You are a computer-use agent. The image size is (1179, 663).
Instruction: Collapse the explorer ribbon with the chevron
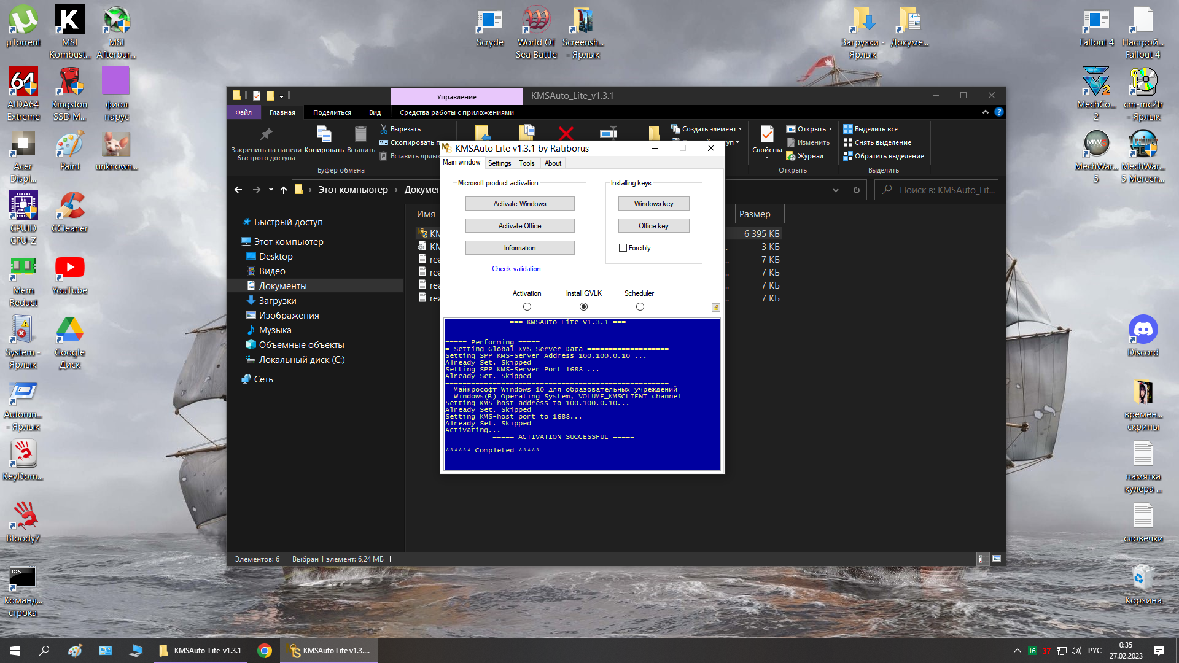point(985,112)
